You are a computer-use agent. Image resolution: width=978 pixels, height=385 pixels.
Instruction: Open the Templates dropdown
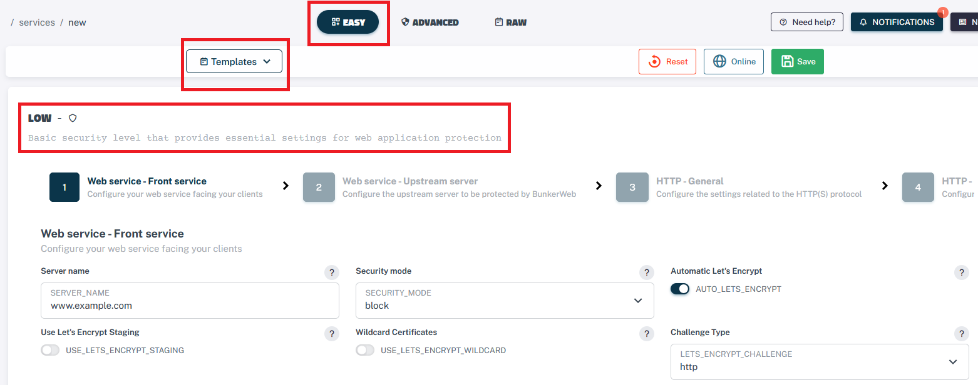pos(234,62)
